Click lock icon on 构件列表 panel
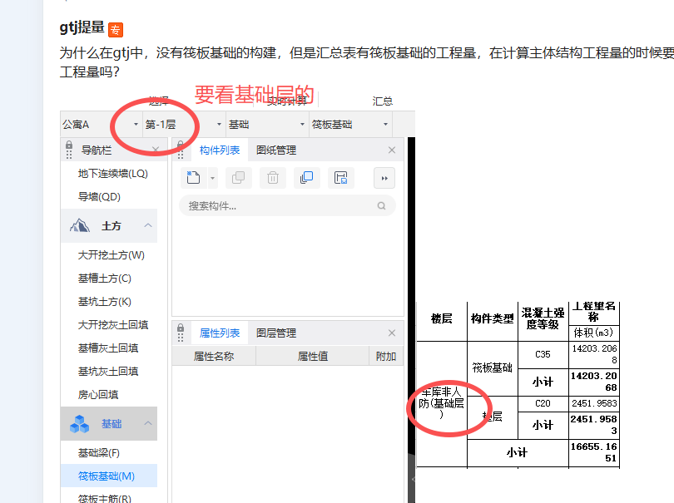Image resolution: width=674 pixels, height=503 pixels. point(181,145)
